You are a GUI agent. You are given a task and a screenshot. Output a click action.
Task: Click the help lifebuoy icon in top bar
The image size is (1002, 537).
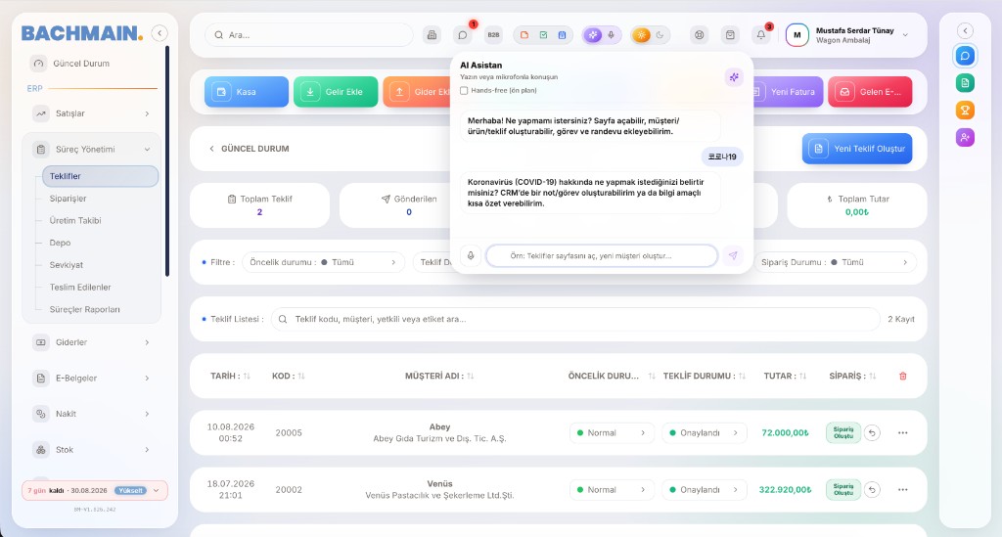[699, 35]
